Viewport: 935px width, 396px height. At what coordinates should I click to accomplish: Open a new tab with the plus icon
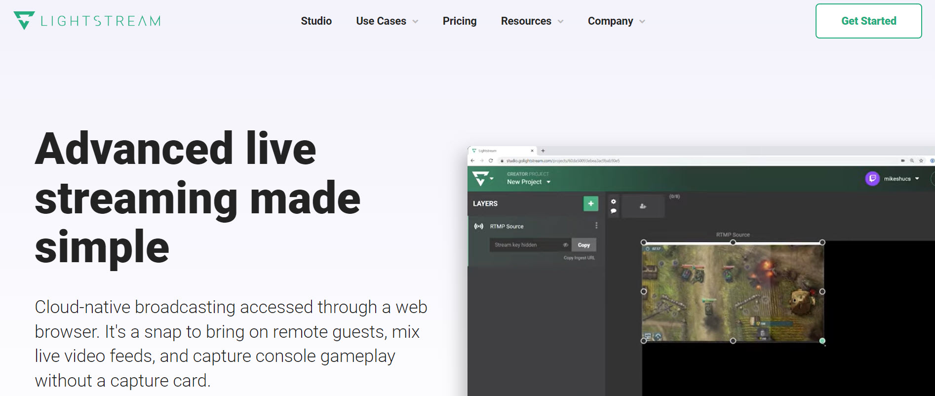click(x=543, y=151)
